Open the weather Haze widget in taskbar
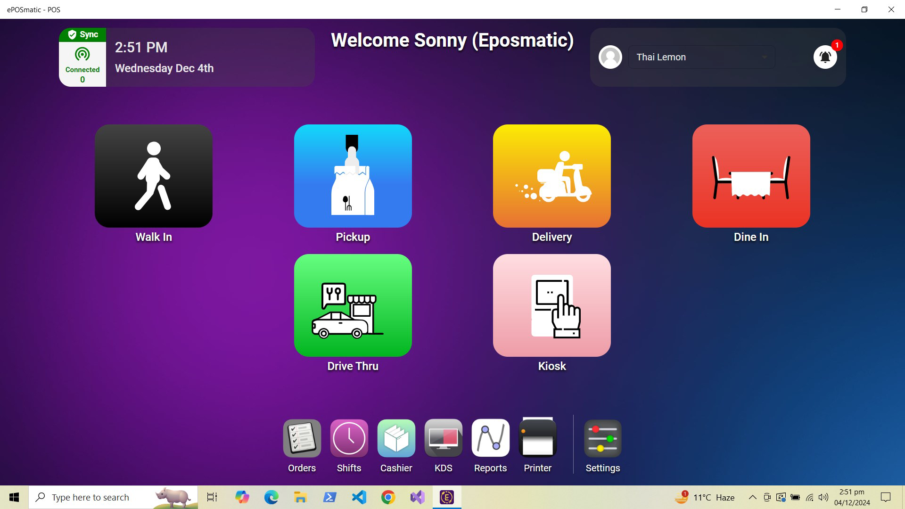905x509 pixels. (708, 497)
